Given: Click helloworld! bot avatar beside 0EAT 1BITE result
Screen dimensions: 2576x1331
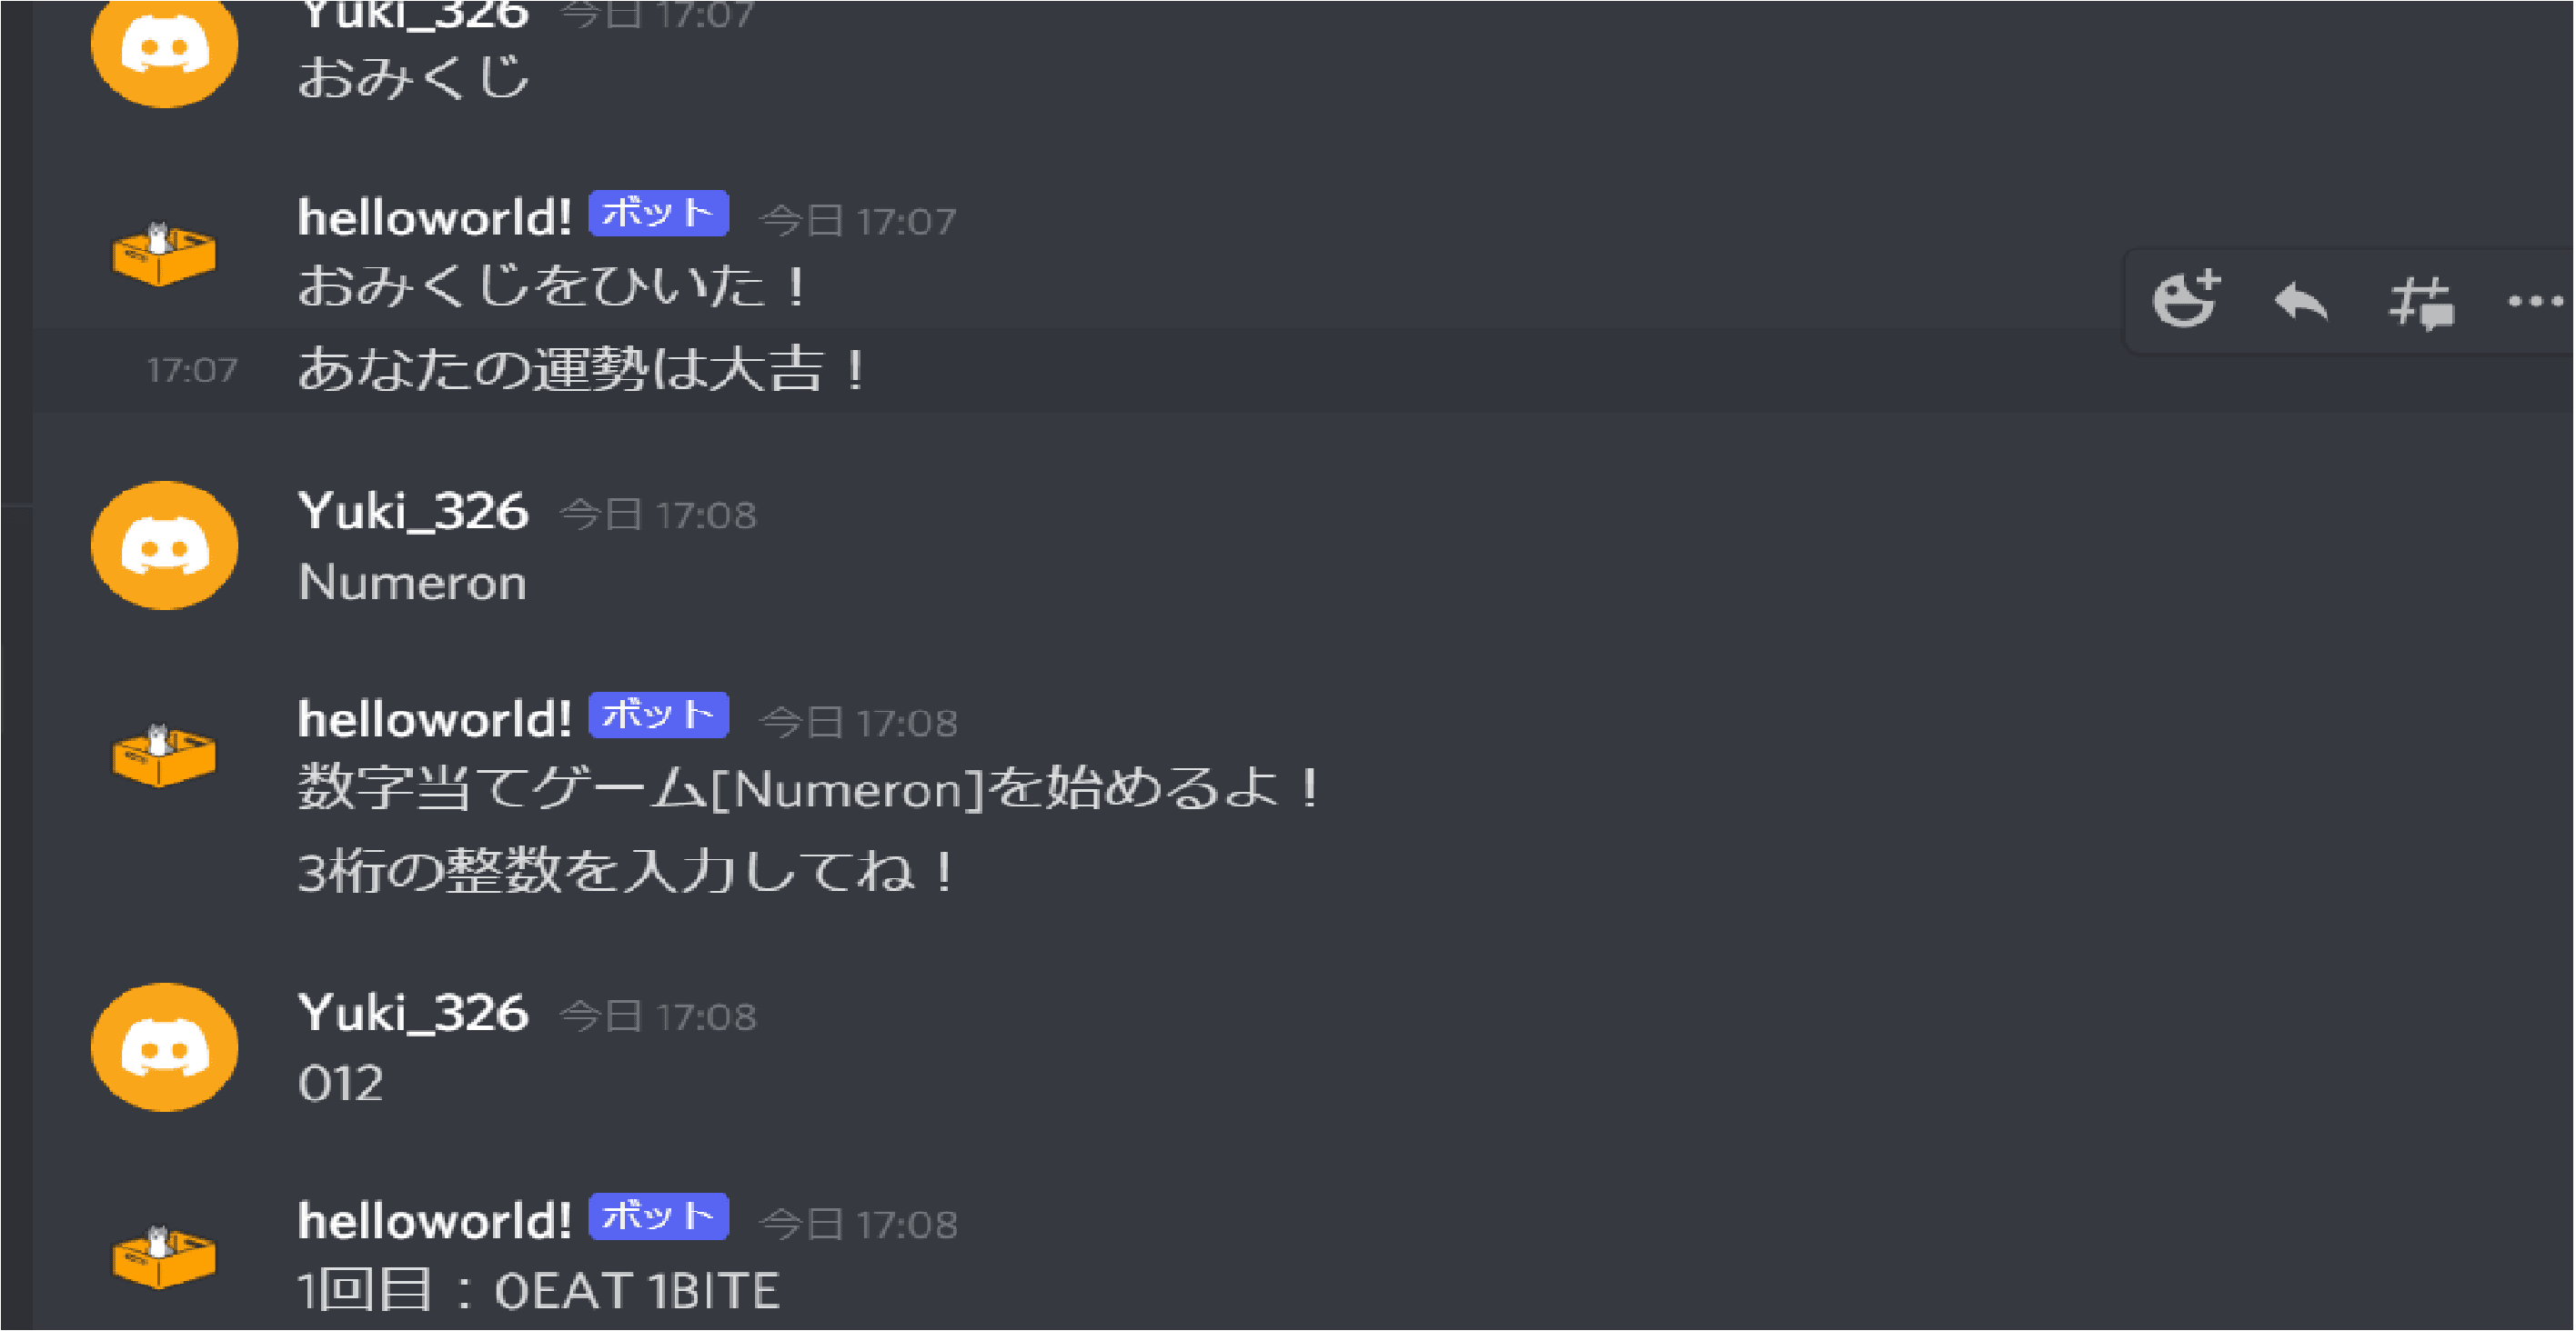Looking at the screenshot, I should tap(163, 1257).
